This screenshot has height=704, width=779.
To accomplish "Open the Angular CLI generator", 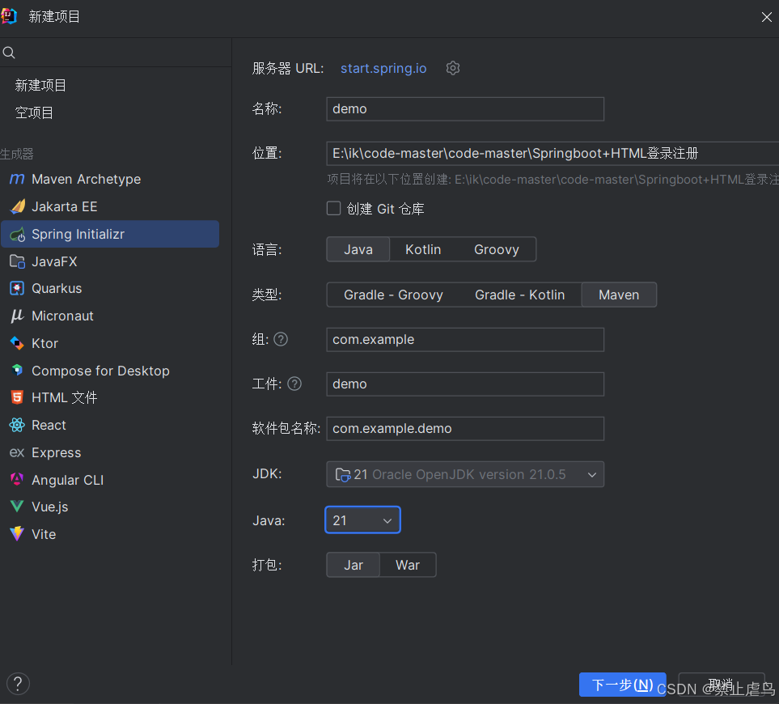I will (67, 479).
